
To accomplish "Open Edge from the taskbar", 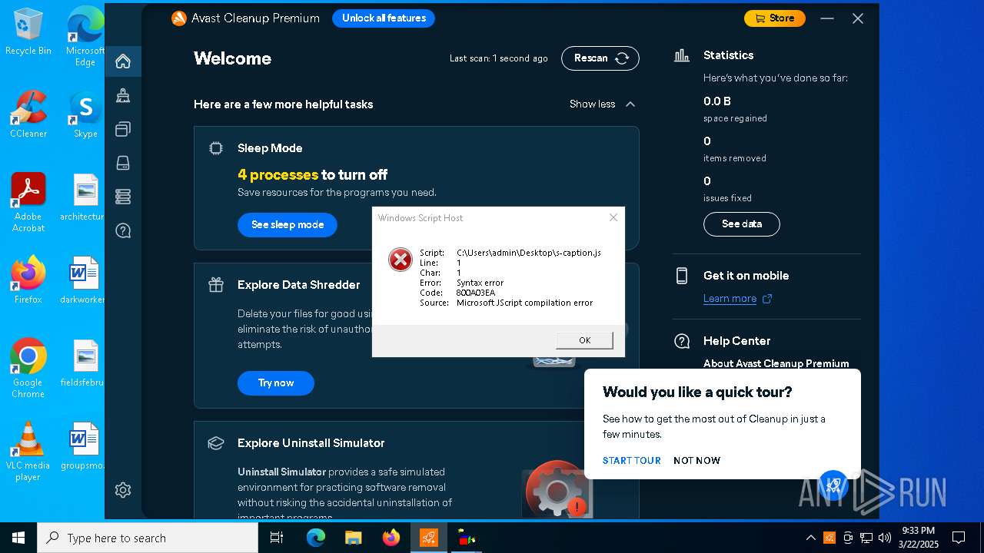I will (x=316, y=538).
